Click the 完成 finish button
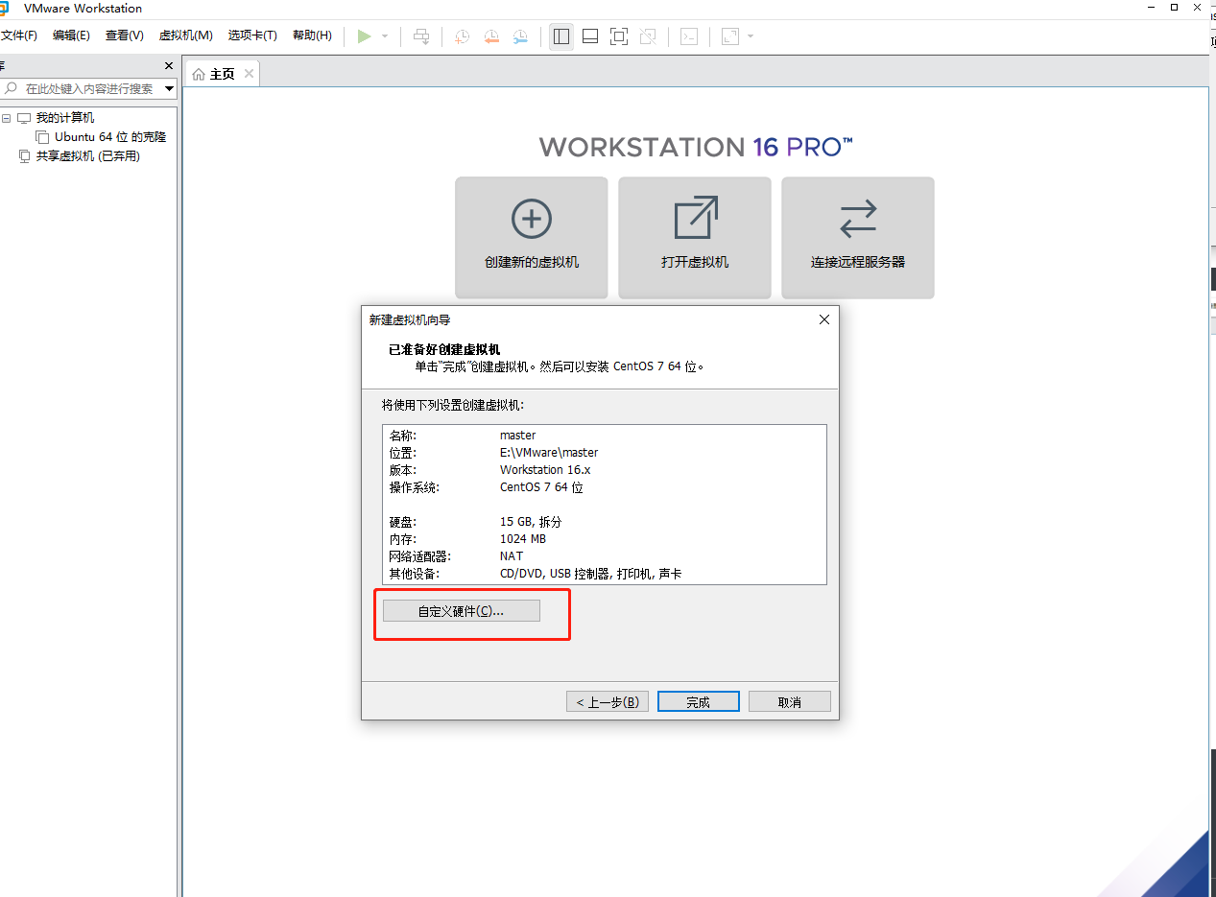This screenshot has height=897, width=1216. point(699,702)
